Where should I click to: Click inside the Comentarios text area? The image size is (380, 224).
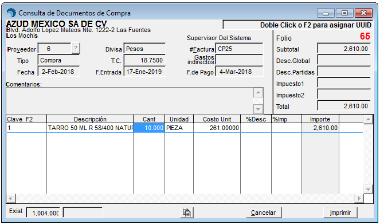point(130,100)
